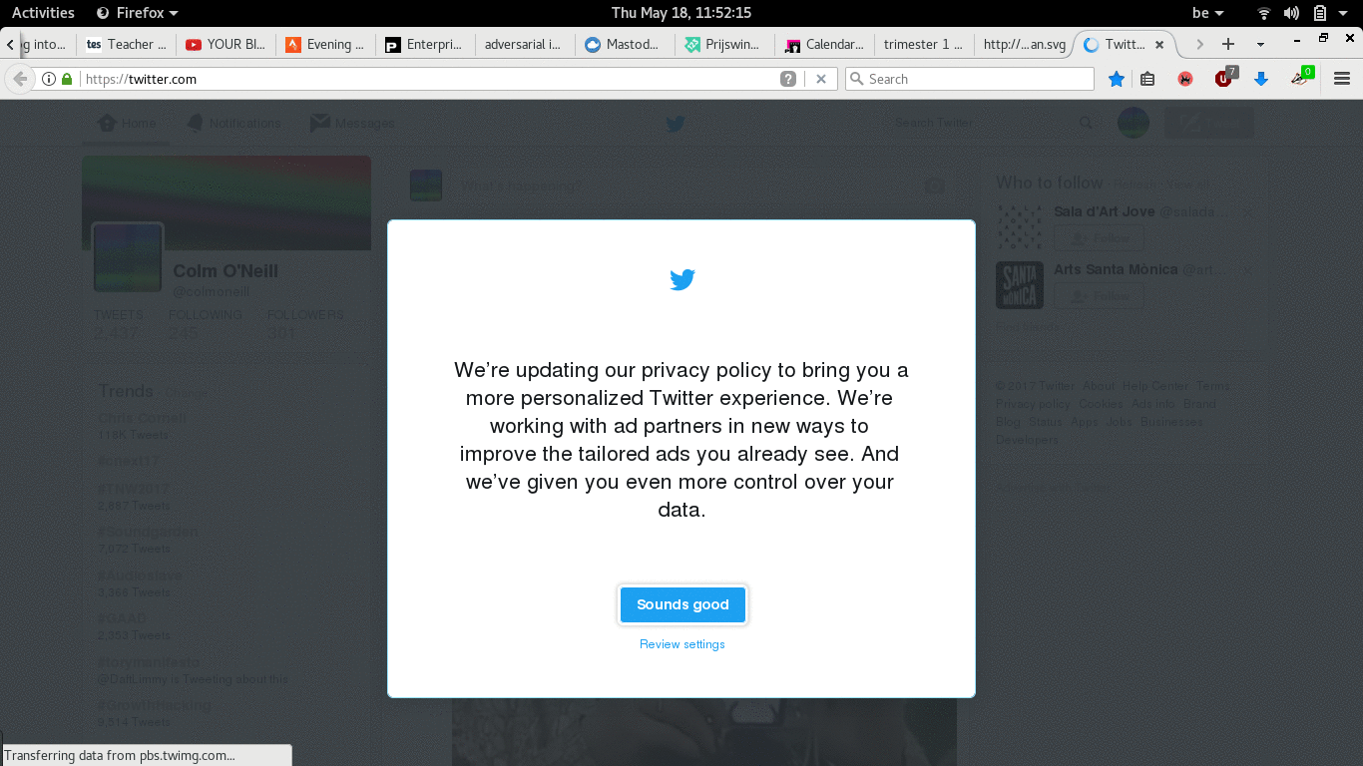
Task: Bookmark this page with the star icon
Action: tap(1117, 79)
